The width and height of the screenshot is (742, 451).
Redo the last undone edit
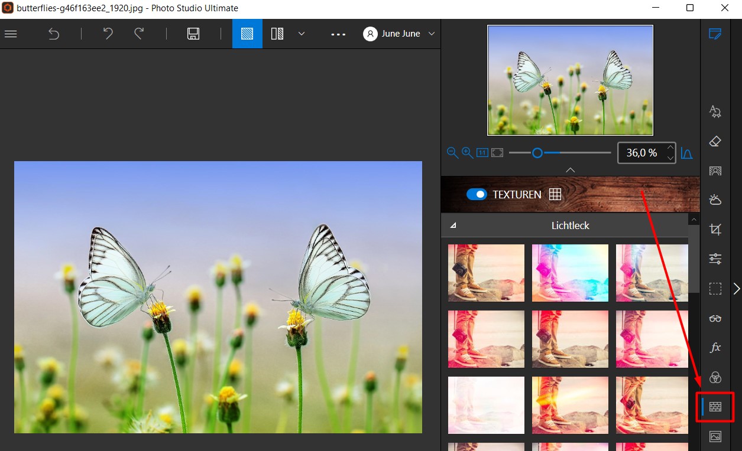click(139, 34)
